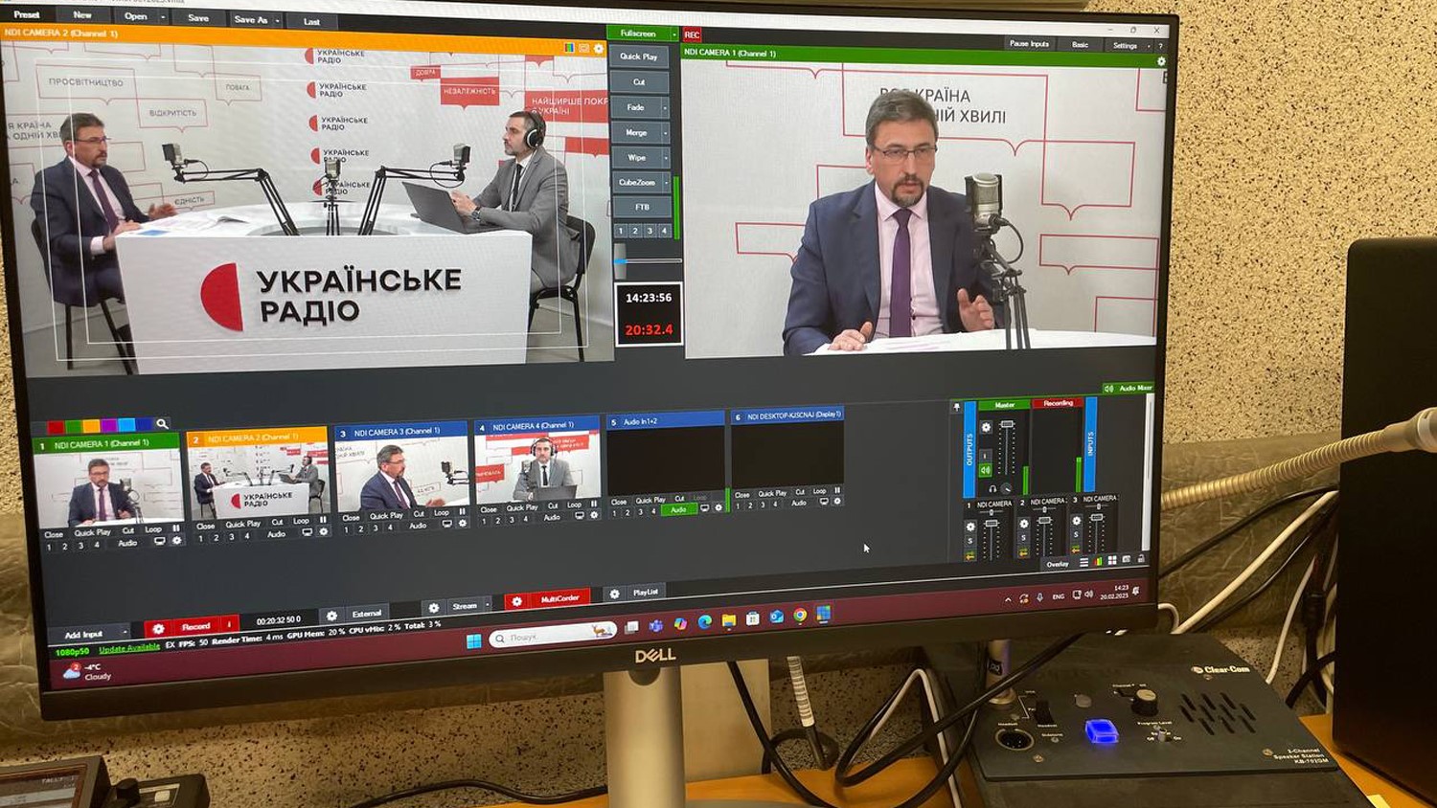The image size is (1437, 808).
Task: Open the Settings dropdown arrow
Action: (x=1148, y=46)
